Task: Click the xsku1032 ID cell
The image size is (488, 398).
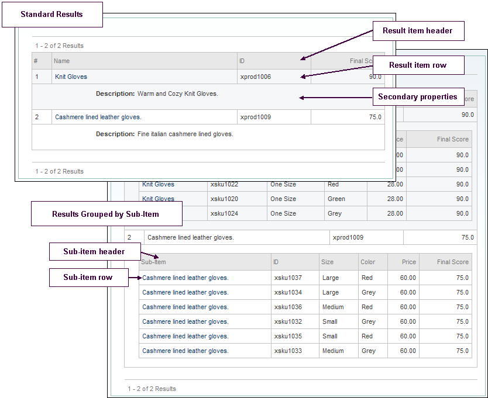Action: tap(295, 322)
